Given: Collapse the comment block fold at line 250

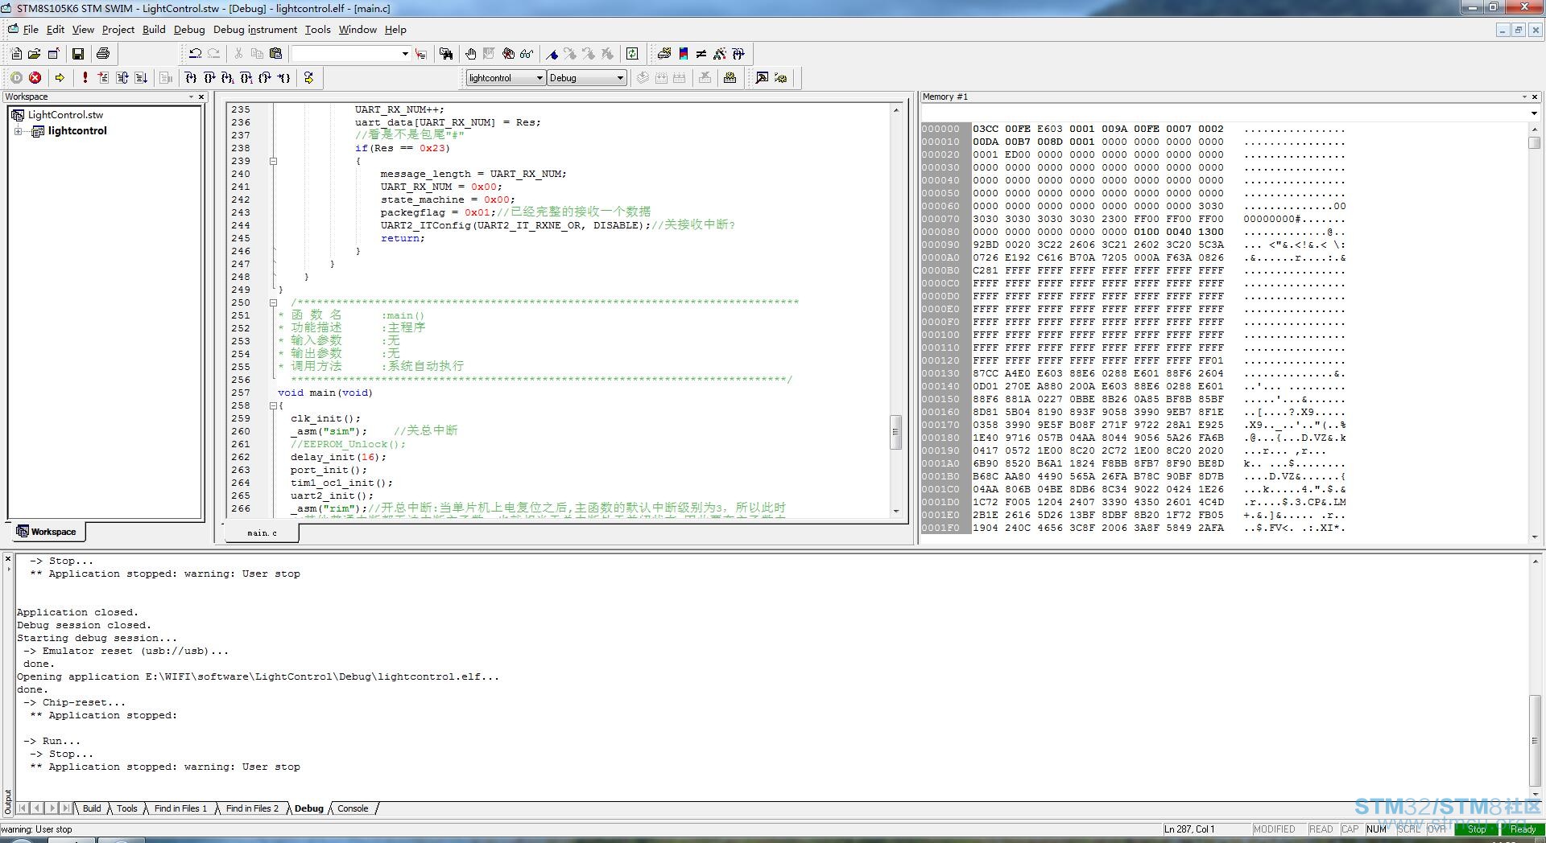Looking at the screenshot, I should pyautogui.click(x=273, y=302).
